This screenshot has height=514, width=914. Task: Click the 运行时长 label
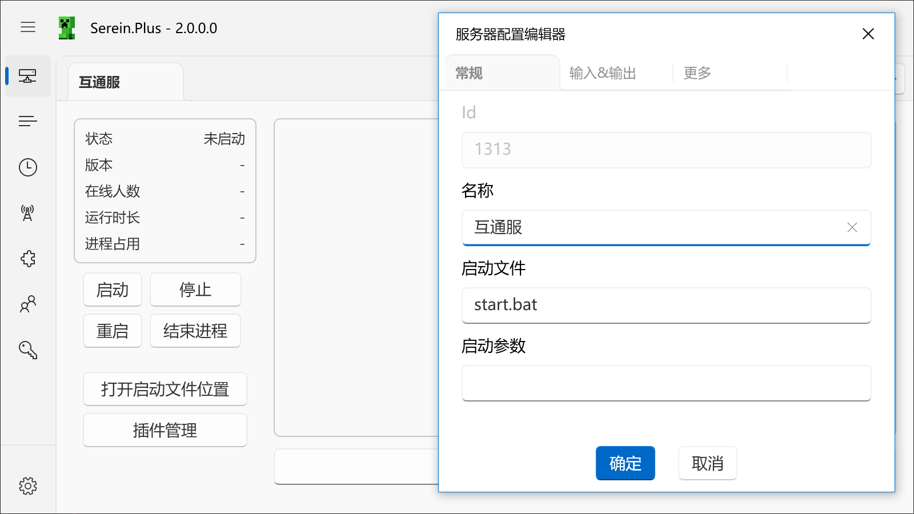tap(113, 218)
